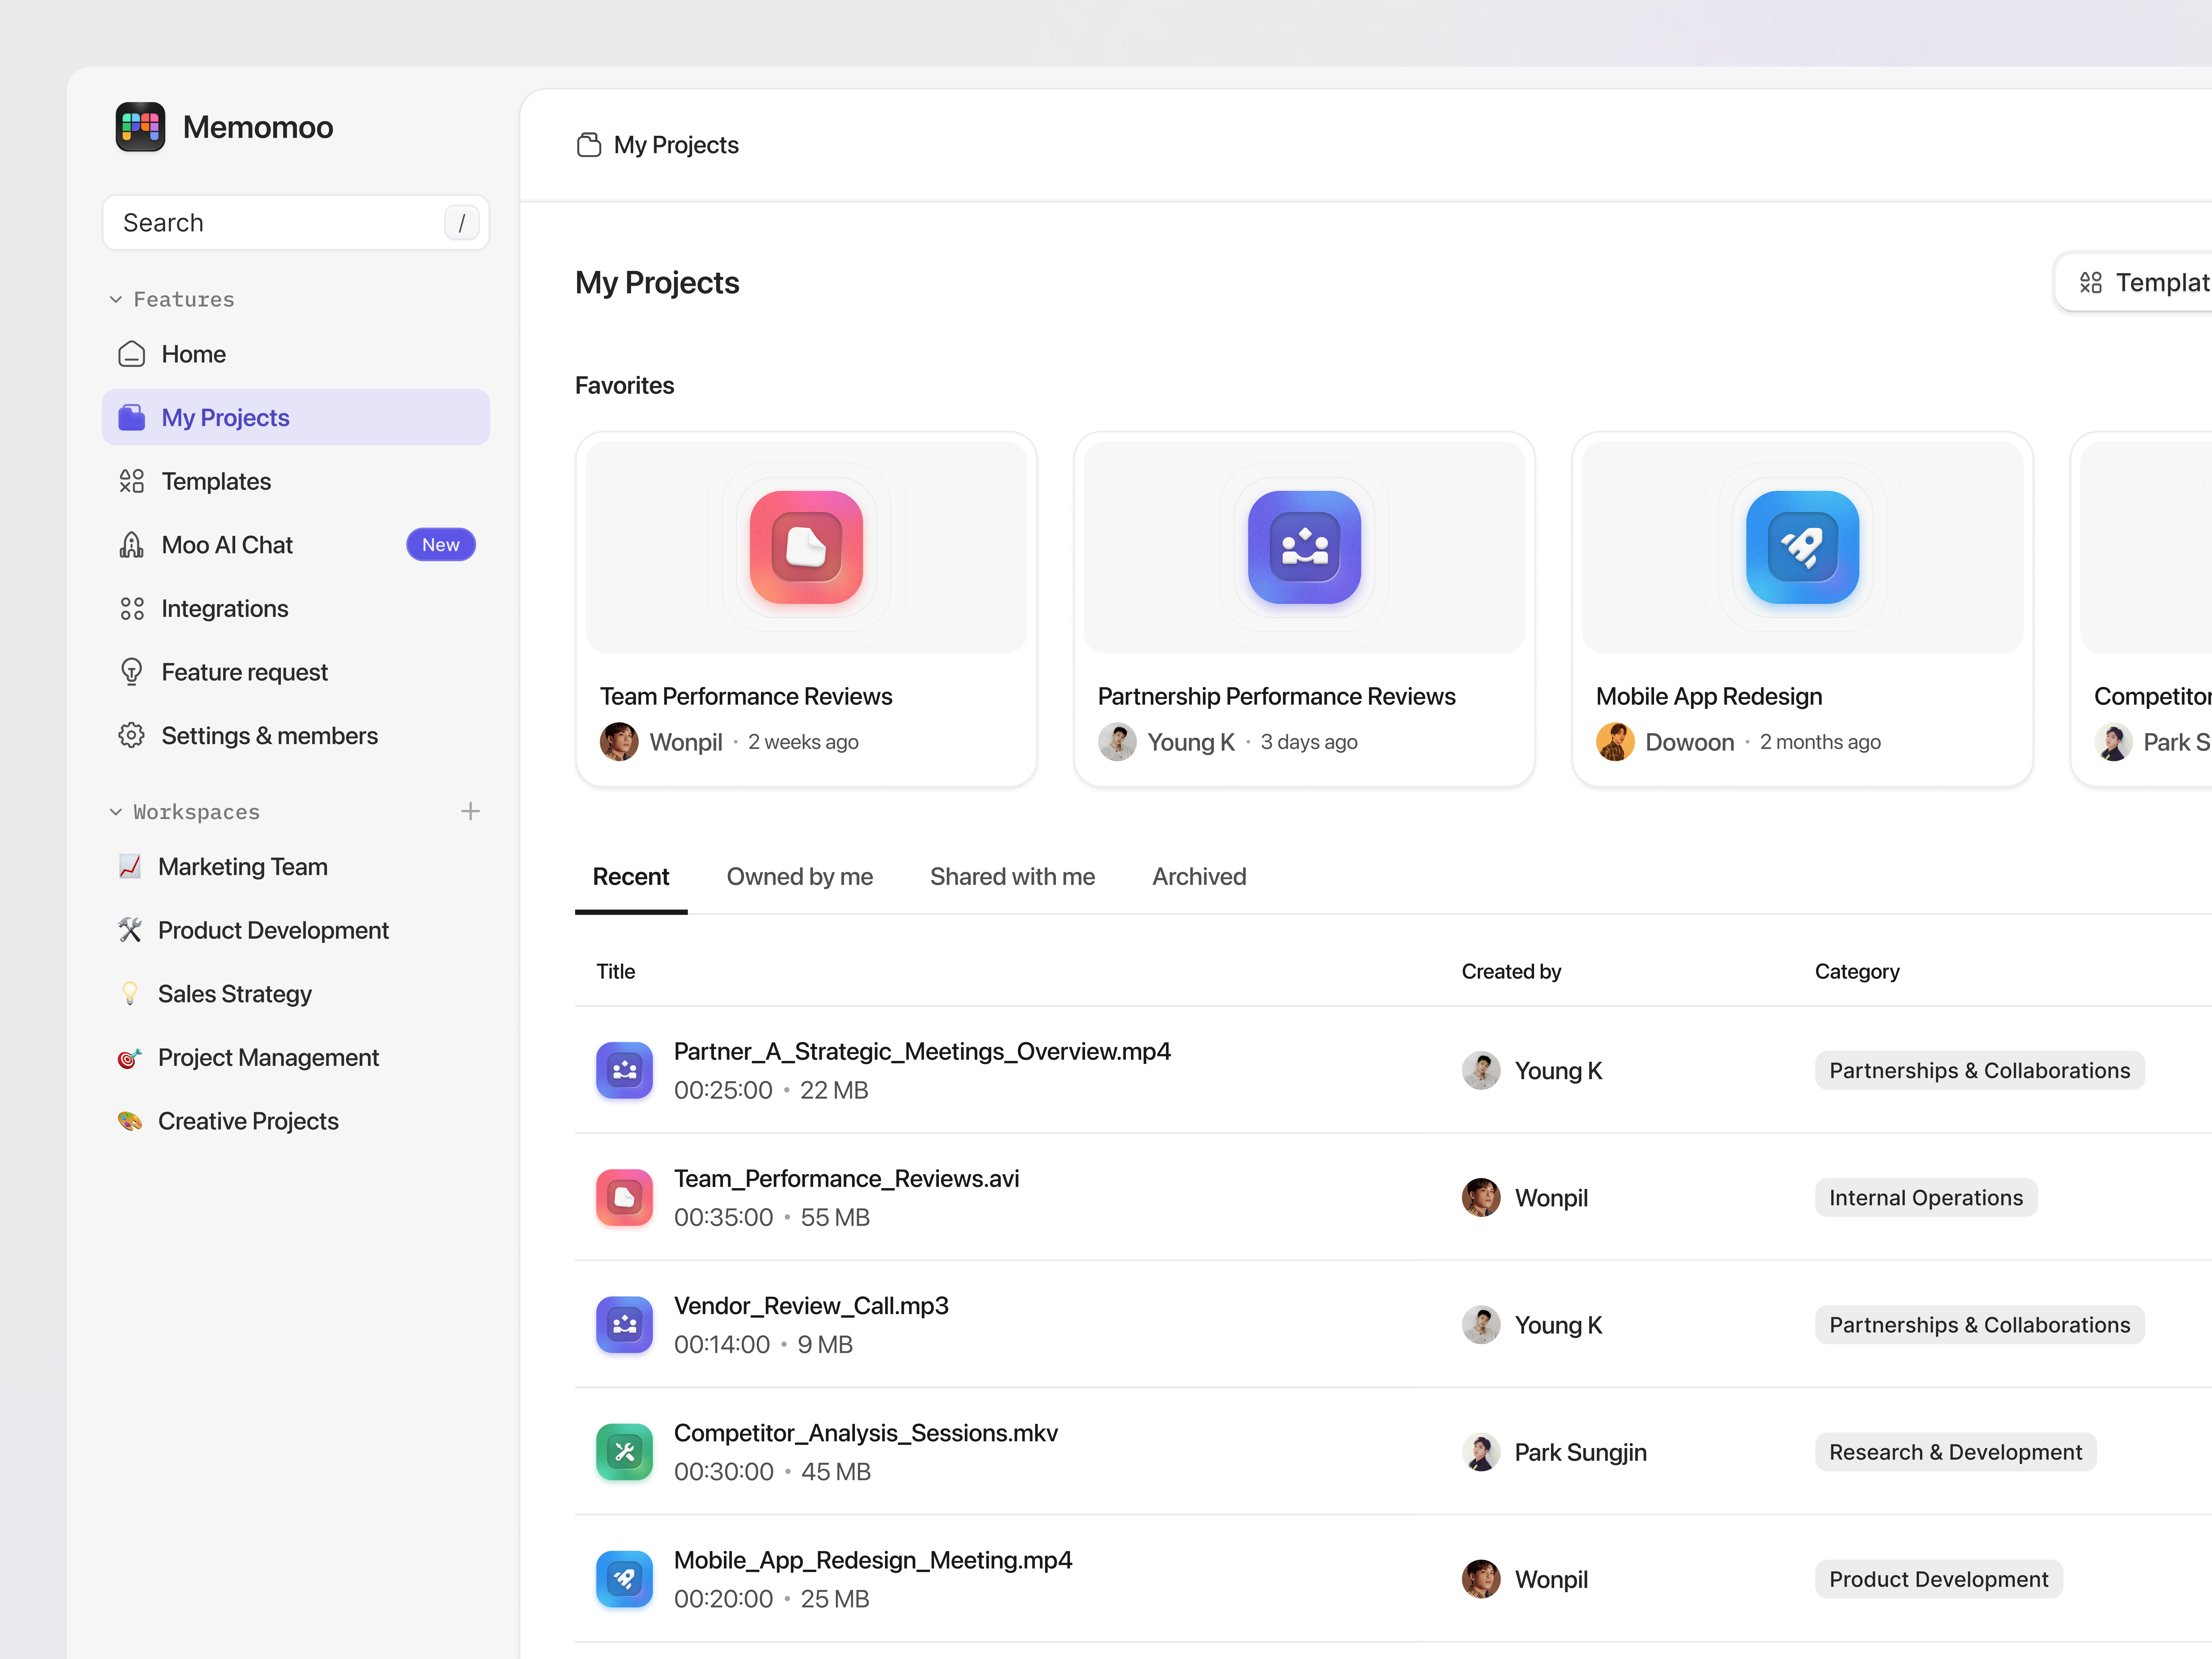Image resolution: width=2212 pixels, height=1659 pixels.
Task: Click inside the Search field
Action: point(280,222)
